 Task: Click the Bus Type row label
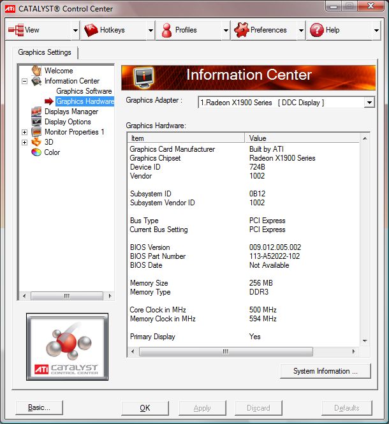point(144,221)
